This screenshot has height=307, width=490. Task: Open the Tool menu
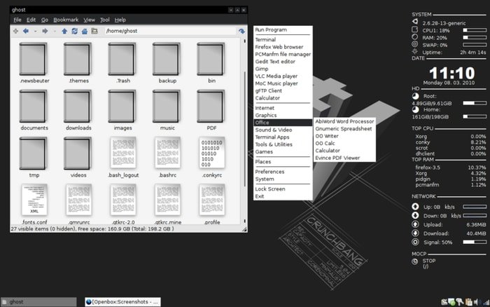[105, 20]
